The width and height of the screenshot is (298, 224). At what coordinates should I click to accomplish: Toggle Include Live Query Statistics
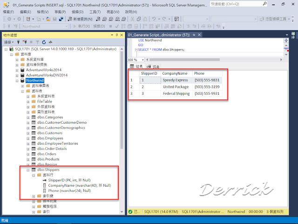coord(151,26)
